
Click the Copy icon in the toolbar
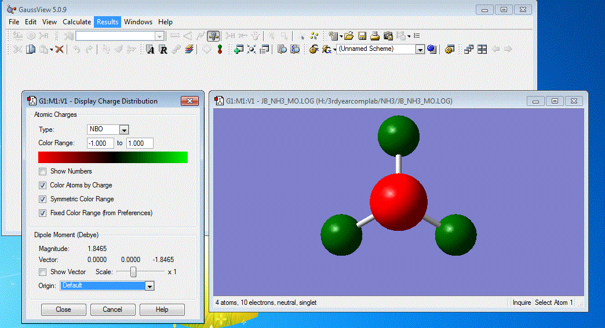(x=31, y=50)
